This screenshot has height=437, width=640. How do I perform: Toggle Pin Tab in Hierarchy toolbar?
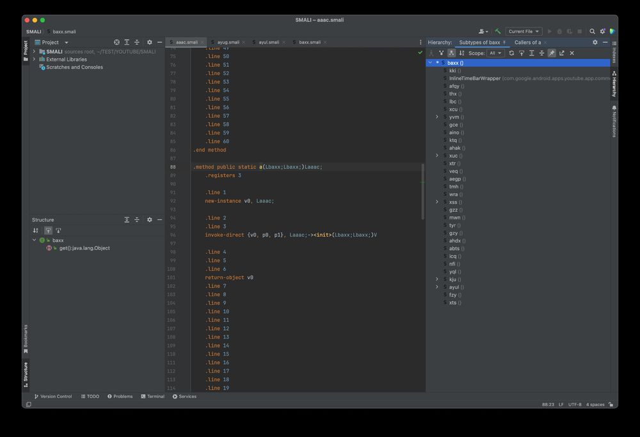click(552, 53)
